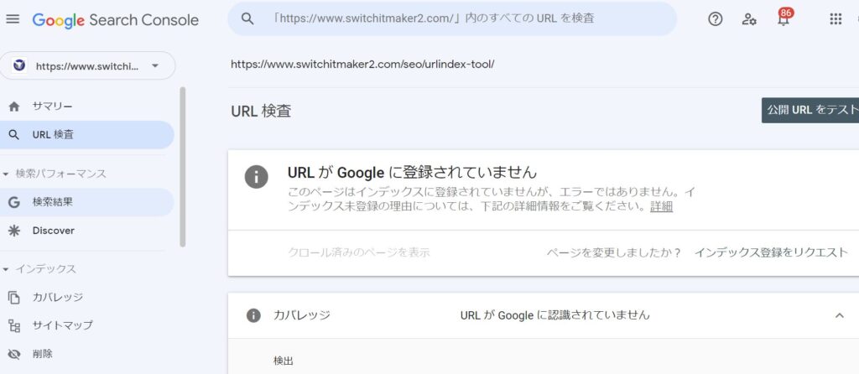Image resolution: width=859 pixels, height=374 pixels.
Task: Collapse the インデックス sidebar section
Action: point(6,269)
